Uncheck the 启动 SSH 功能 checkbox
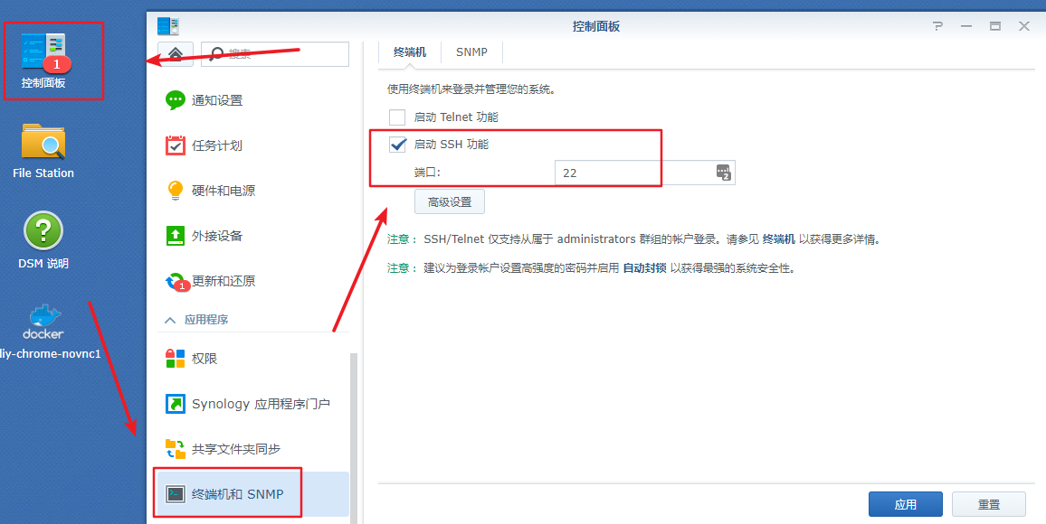The width and height of the screenshot is (1046, 524). coord(397,144)
